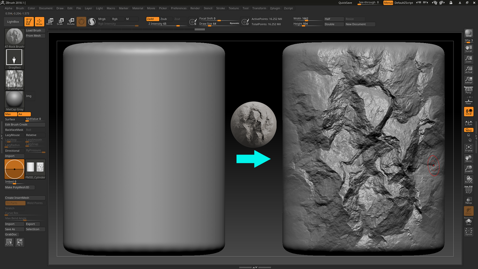Enable Zsub sculpting mode
Image resolution: width=478 pixels, height=269 pixels.
click(164, 19)
